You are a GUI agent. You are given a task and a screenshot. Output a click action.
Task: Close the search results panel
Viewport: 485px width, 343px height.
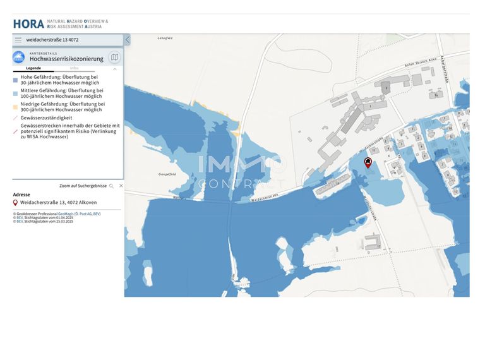tap(121, 186)
